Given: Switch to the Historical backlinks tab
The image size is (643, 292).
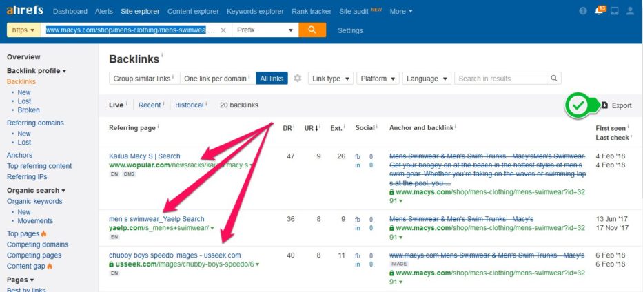Looking at the screenshot, I should (x=189, y=105).
